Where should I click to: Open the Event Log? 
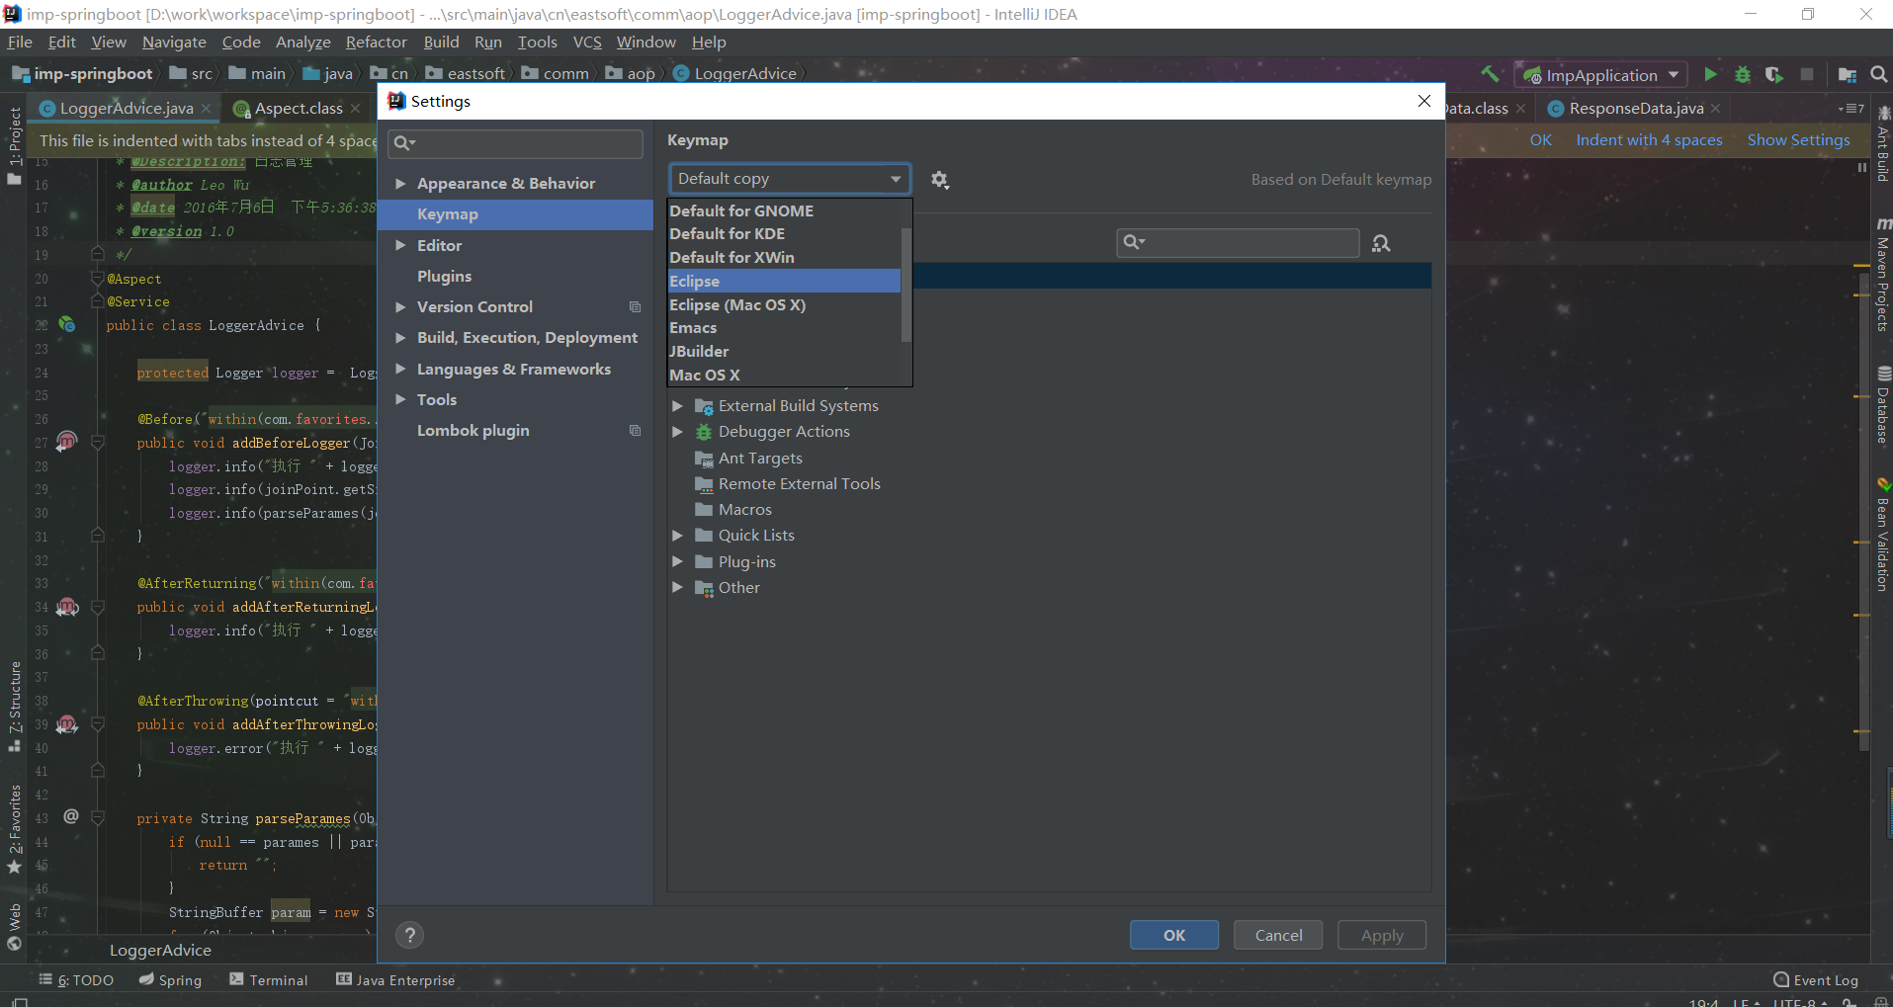point(1816,980)
